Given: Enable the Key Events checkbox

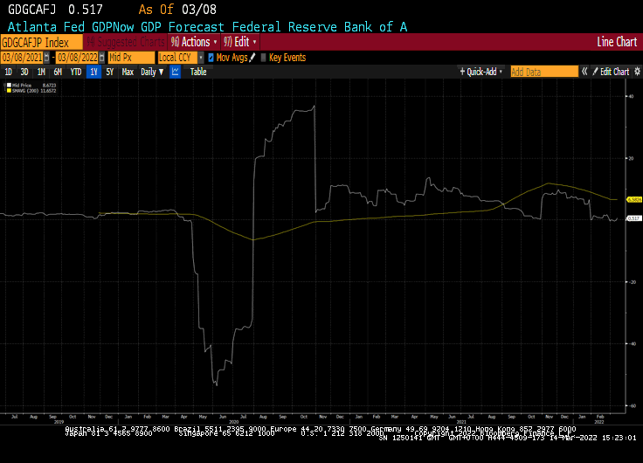Looking at the screenshot, I should tap(264, 58).
